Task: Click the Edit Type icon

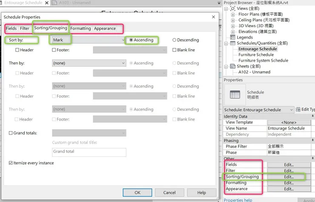Action: [298, 109]
